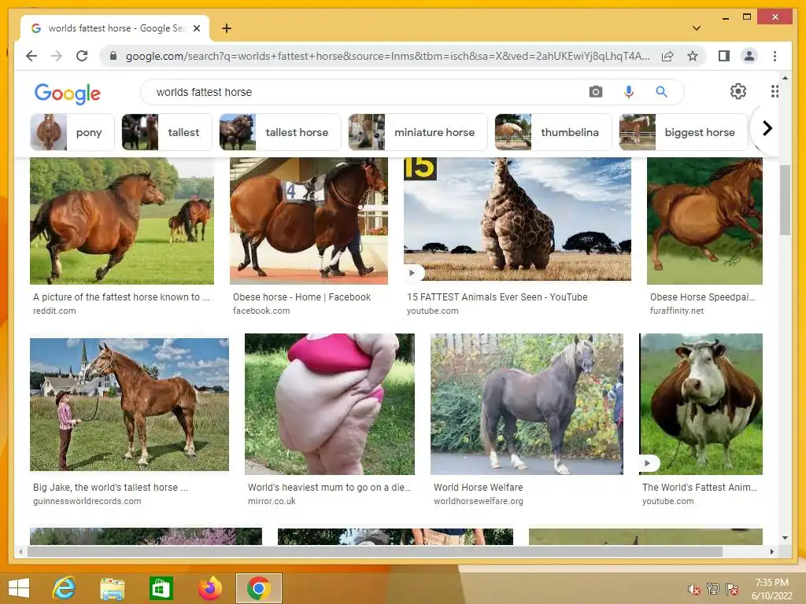Image resolution: width=806 pixels, height=604 pixels.
Task: Click the horizontal scrollbar left arrow
Action: click(x=20, y=551)
